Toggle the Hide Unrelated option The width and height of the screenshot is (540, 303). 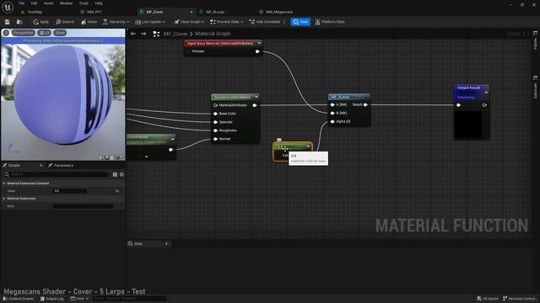(265, 22)
